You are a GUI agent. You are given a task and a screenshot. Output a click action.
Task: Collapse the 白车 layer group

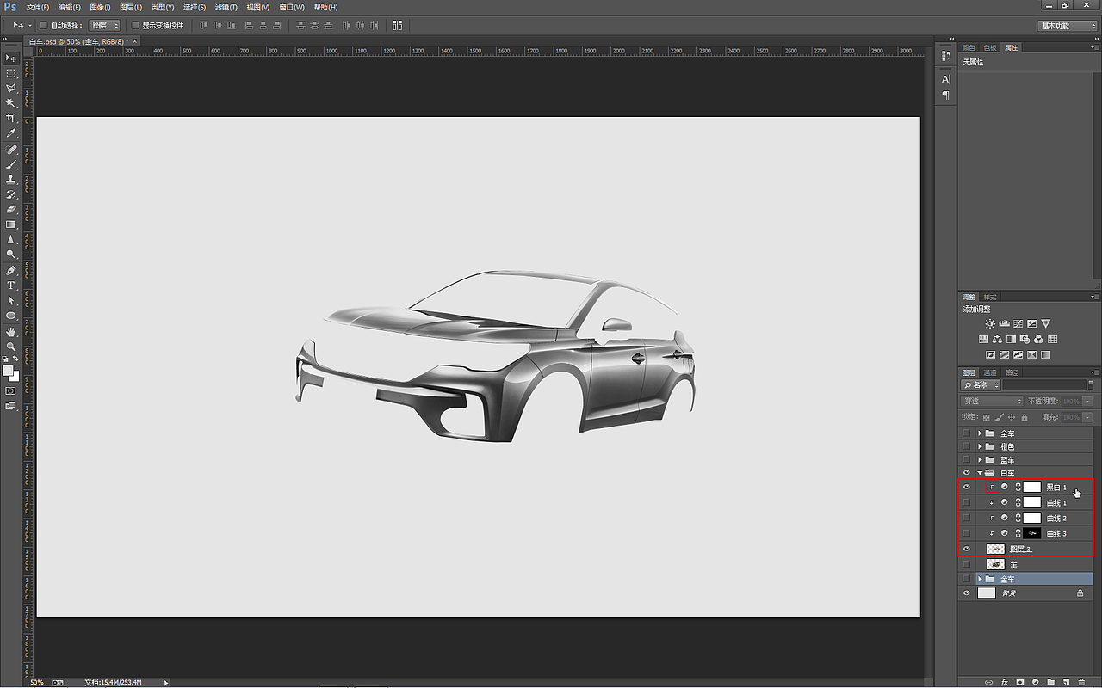[x=980, y=473]
